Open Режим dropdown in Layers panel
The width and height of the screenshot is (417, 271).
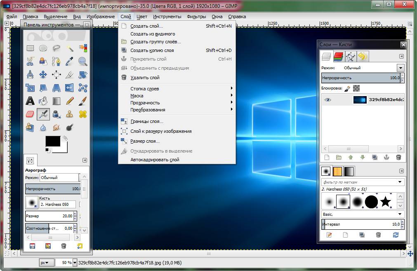point(401,68)
